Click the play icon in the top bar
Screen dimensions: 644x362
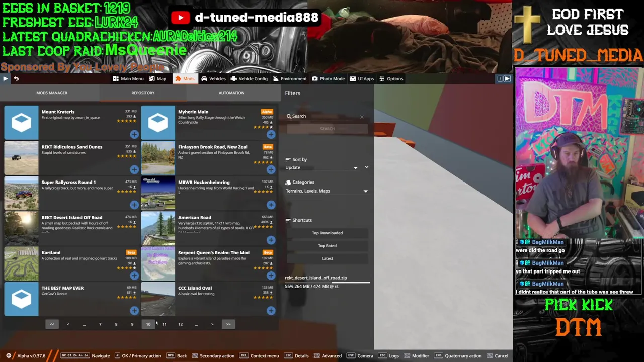coord(5,78)
